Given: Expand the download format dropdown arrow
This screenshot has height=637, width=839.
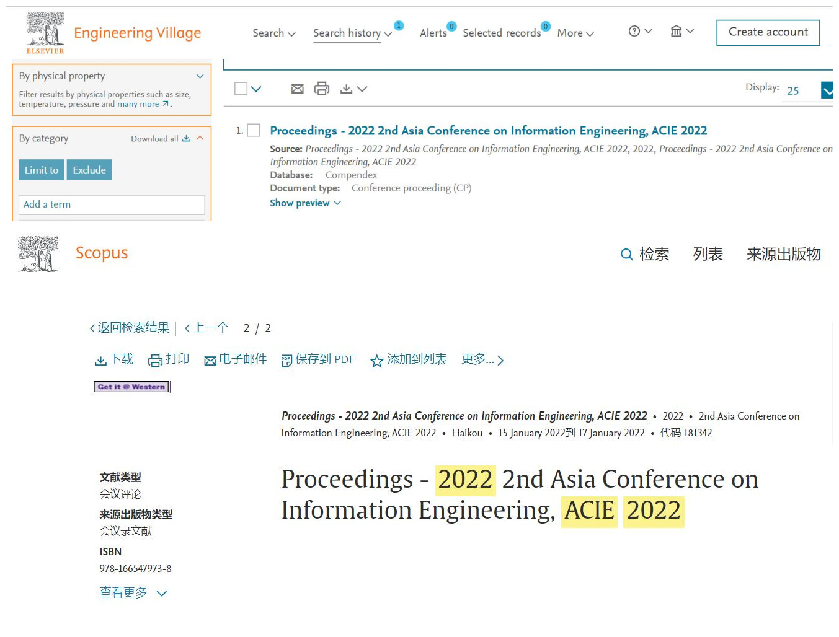Looking at the screenshot, I should click(x=362, y=89).
